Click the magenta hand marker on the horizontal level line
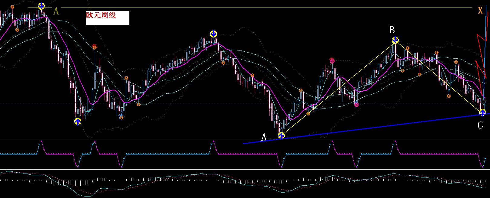This screenshot has height=198, width=490. tap(356, 105)
